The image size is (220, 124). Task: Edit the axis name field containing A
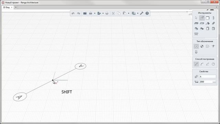[x=208, y=76]
